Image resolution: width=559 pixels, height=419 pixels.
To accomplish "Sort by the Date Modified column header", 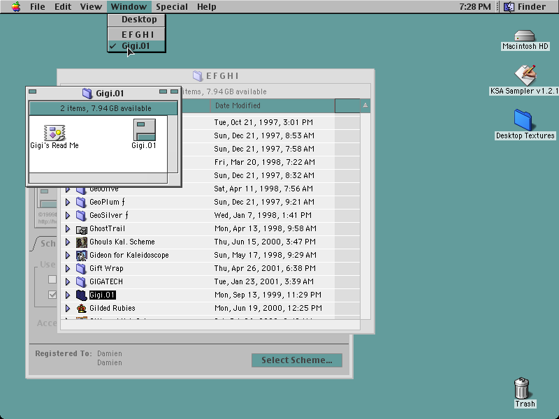I will 273,106.
